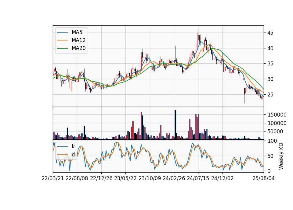Click the Weekly KD axis label
The width and height of the screenshot is (293, 210).
tap(281, 156)
